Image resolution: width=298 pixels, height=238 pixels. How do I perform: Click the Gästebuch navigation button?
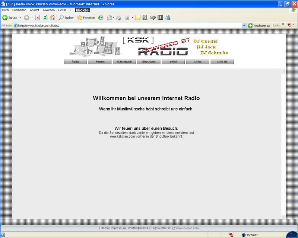pyautogui.click(x=124, y=62)
